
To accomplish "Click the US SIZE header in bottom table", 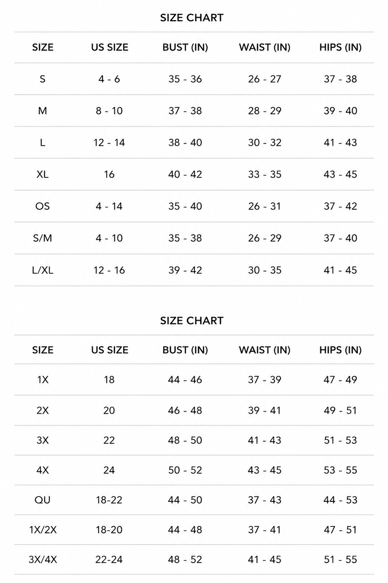I will 110,350.
